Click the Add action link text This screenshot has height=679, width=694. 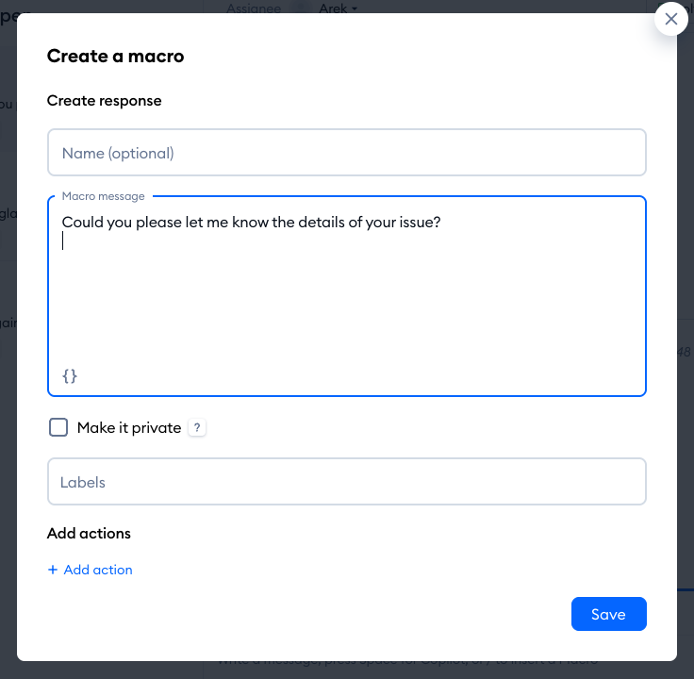tap(98, 570)
